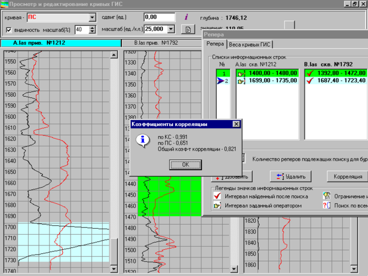Screen dimensions: 368x276
Task: Click the red checkmark beside 1392,80 - 1472,80
Action: click(309, 73)
